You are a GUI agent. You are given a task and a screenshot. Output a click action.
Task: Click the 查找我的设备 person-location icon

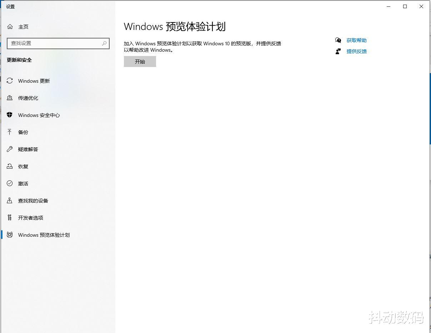pos(10,201)
